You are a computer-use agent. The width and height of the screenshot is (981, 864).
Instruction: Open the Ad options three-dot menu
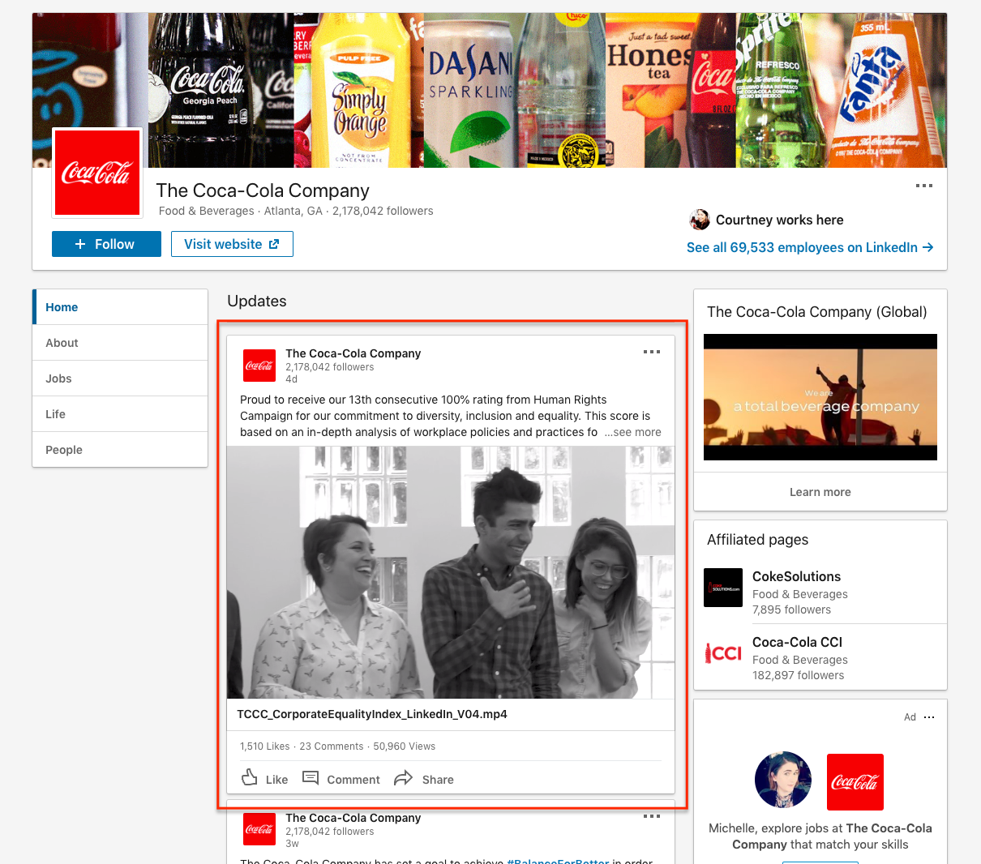pyautogui.click(x=929, y=717)
